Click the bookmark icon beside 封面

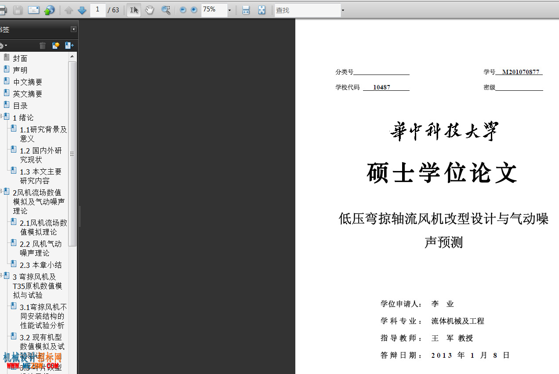[x=7, y=57]
